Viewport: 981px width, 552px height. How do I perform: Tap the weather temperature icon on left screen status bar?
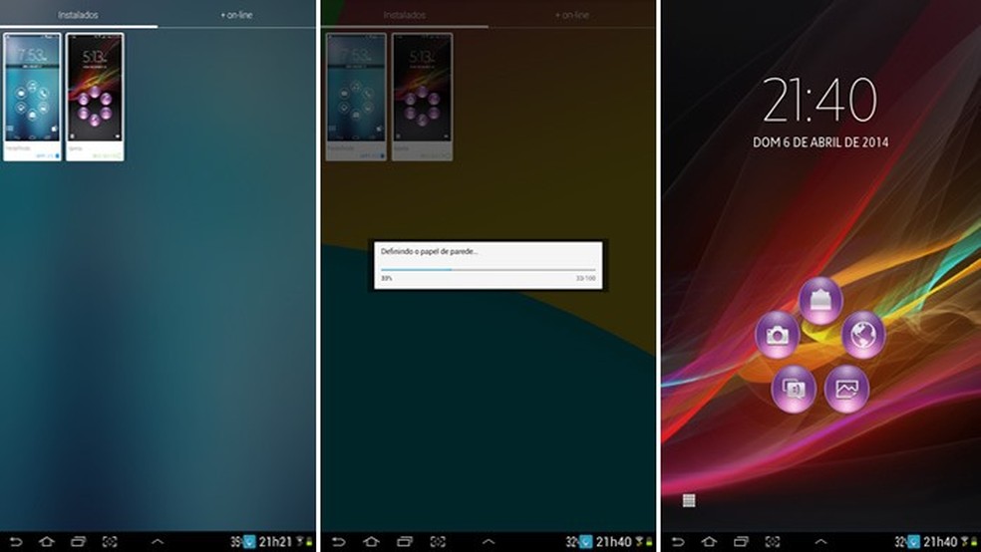coord(249,541)
